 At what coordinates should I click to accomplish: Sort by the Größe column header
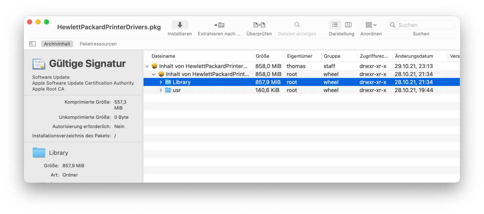pos(262,56)
